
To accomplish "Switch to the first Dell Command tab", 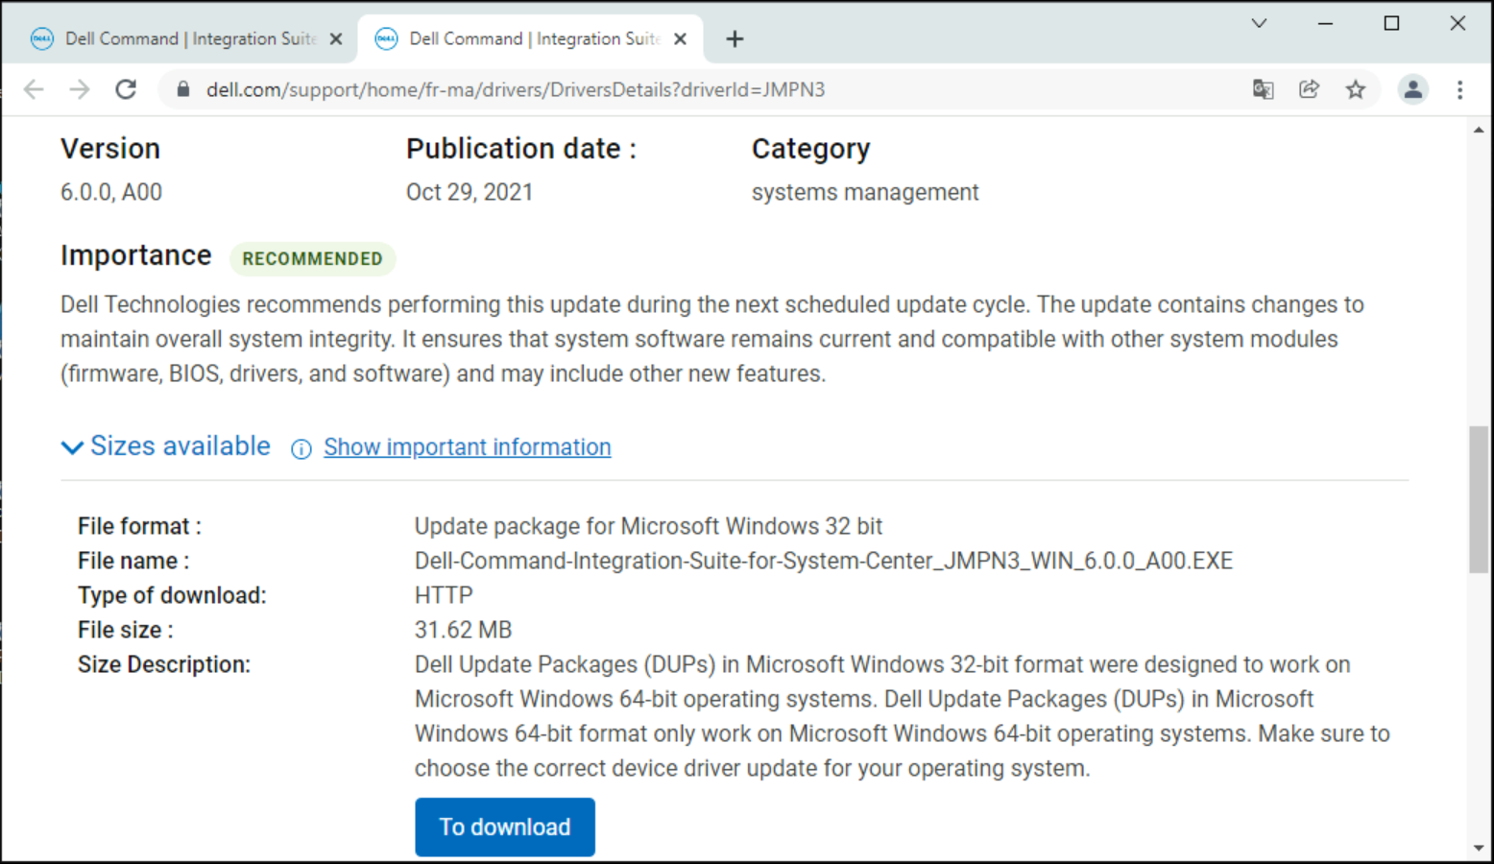I will [x=179, y=38].
